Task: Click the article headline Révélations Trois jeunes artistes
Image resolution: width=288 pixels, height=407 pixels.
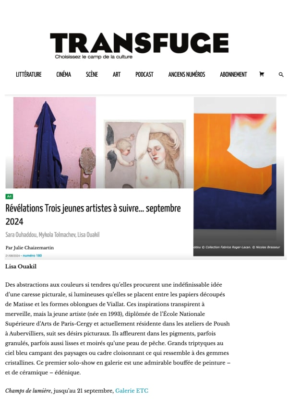Action: pos(93,215)
